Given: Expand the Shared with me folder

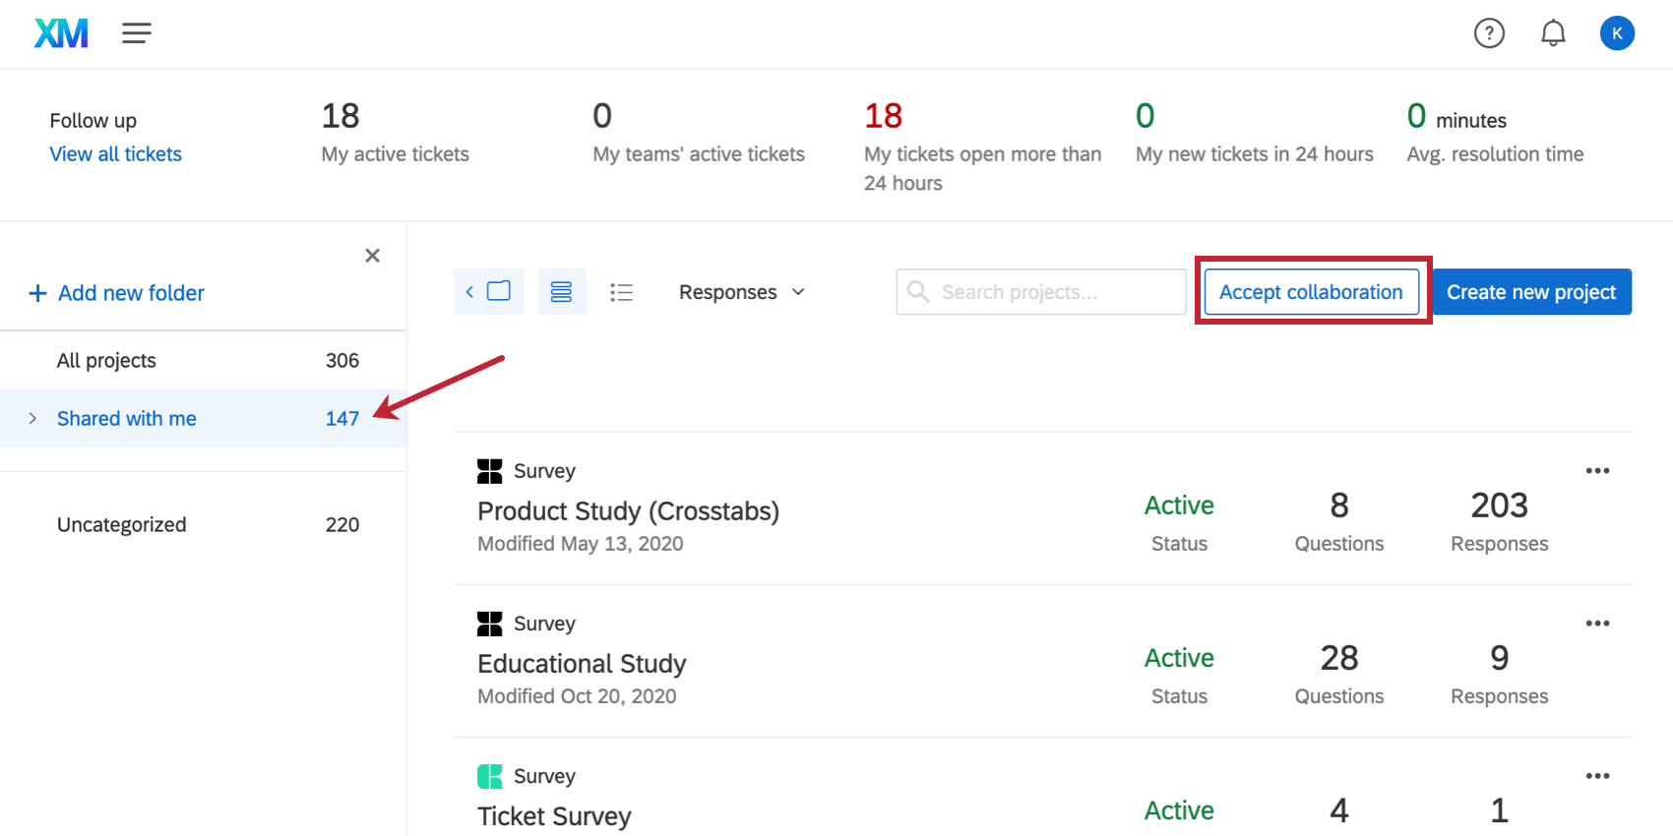Looking at the screenshot, I should click(32, 419).
